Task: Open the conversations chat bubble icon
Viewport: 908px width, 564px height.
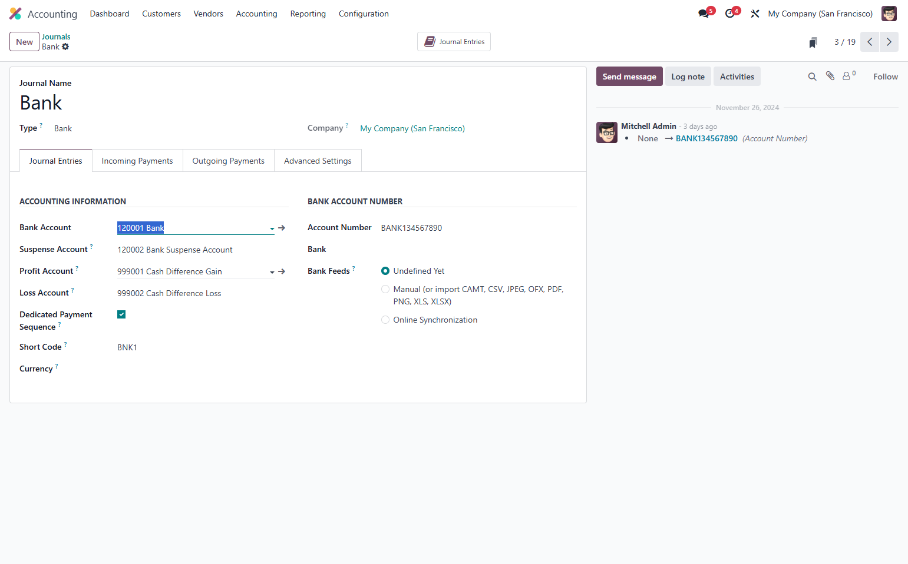Action: (704, 14)
